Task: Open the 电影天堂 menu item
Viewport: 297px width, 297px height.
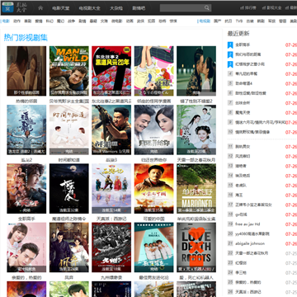Action: pos(60,8)
